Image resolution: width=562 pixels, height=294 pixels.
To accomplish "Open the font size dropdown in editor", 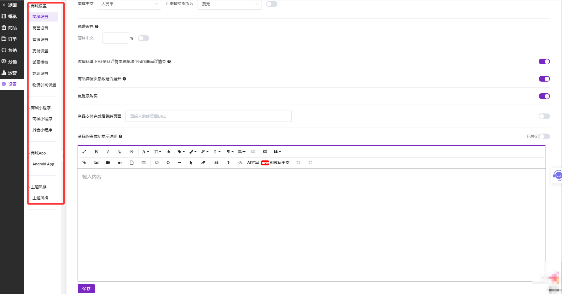I will [x=157, y=152].
